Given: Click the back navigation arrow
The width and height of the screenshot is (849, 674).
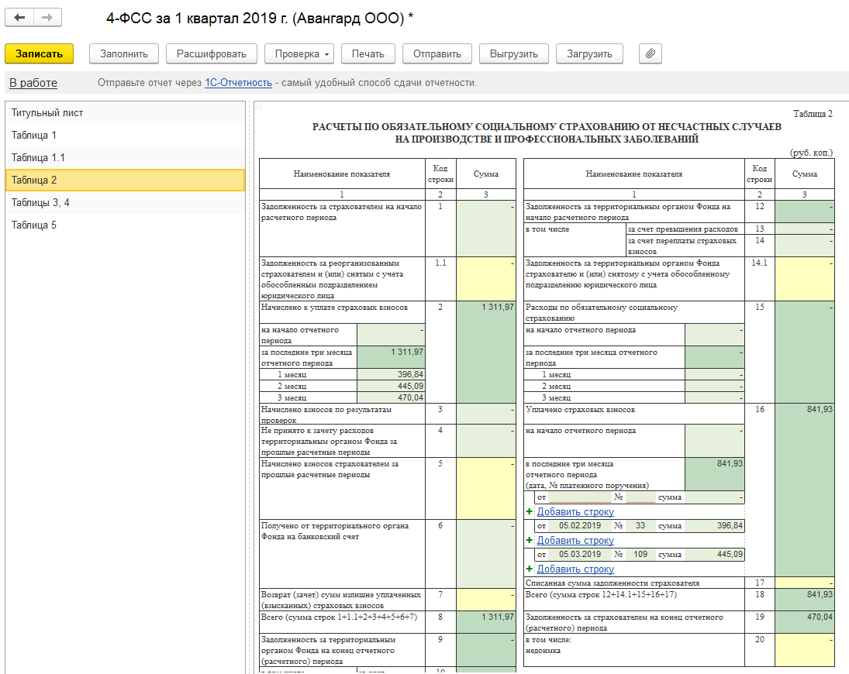Looking at the screenshot, I should (20, 18).
